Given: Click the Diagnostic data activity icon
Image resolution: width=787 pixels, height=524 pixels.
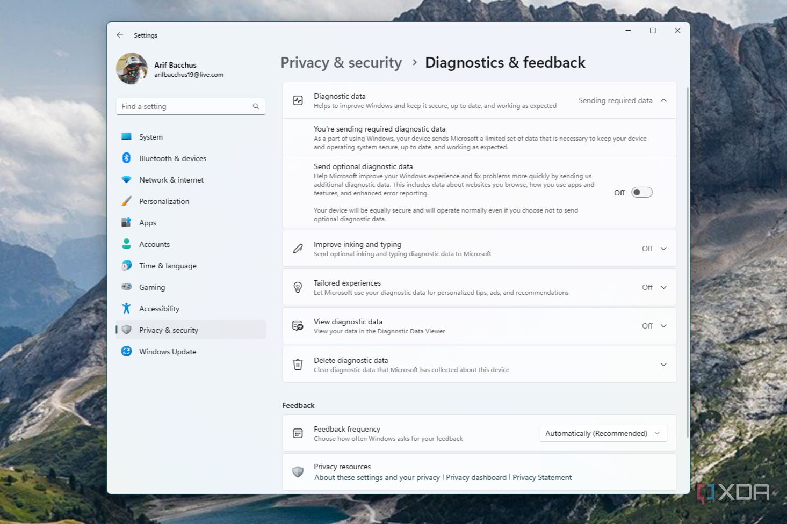Looking at the screenshot, I should tap(298, 100).
